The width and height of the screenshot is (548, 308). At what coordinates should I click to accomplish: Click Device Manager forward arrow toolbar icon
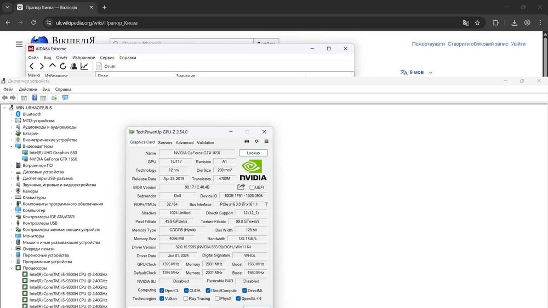point(13,98)
